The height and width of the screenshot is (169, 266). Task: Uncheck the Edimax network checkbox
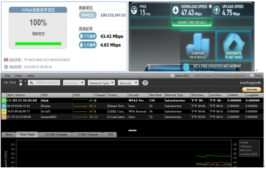[x=4, y=106]
